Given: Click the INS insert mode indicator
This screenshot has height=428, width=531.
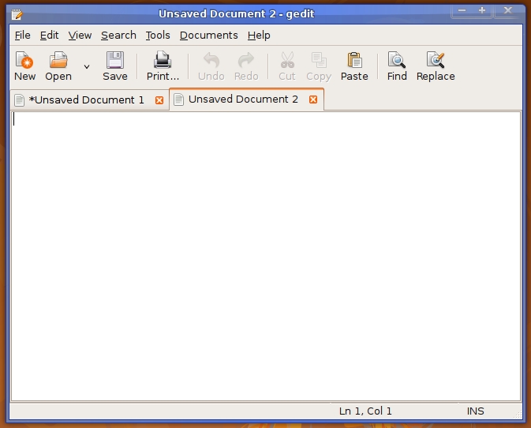Looking at the screenshot, I should click(476, 411).
